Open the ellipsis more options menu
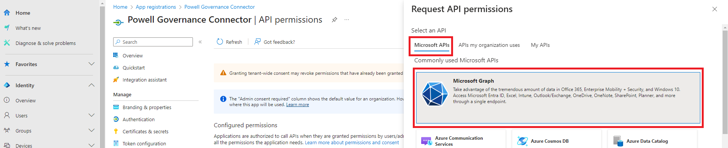 (x=347, y=20)
